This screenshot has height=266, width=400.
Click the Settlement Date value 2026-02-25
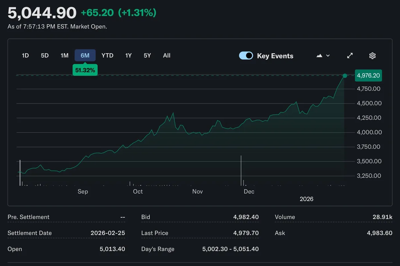click(x=108, y=233)
